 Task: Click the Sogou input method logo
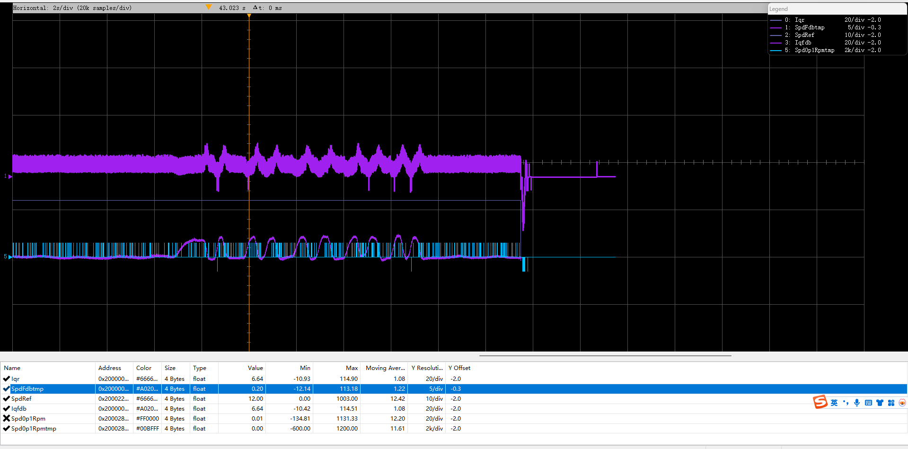click(x=820, y=402)
